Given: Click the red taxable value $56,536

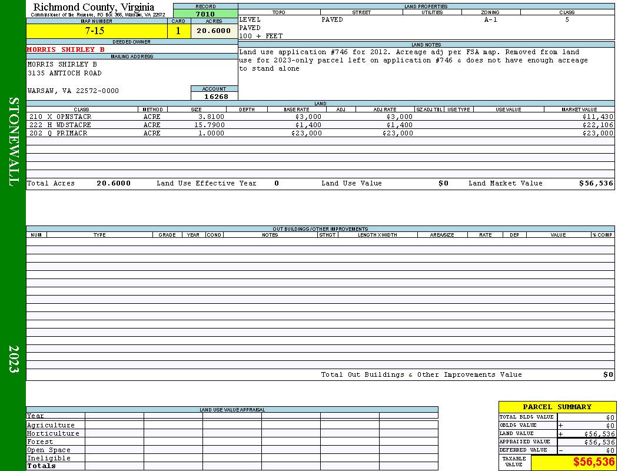Looking at the screenshot, I should point(593,462).
